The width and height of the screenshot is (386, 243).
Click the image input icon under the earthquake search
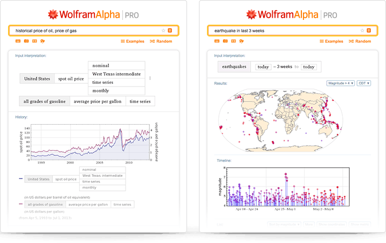[x=225, y=41]
